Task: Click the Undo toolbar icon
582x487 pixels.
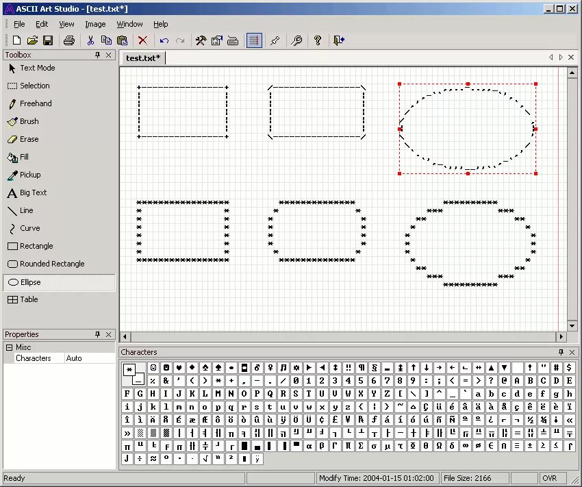Action: (164, 40)
